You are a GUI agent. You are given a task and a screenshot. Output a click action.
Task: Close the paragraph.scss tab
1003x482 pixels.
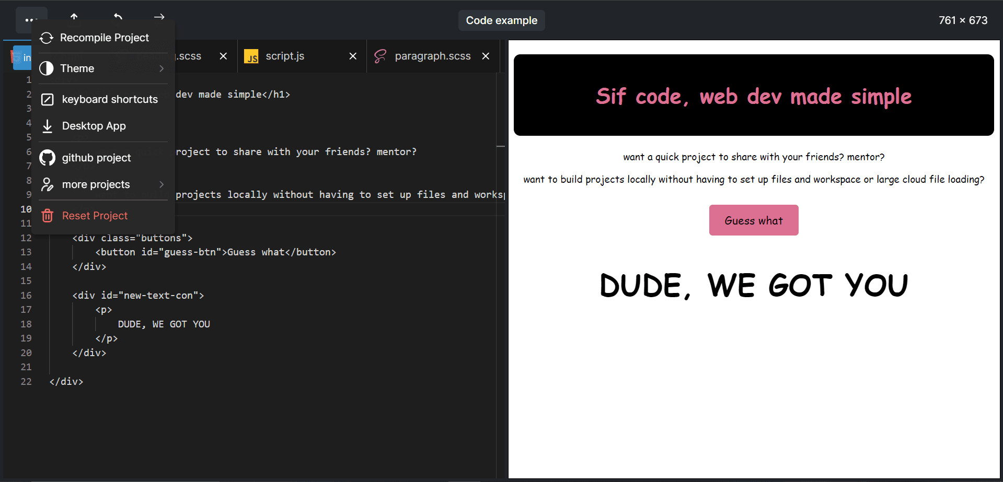click(486, 56)
